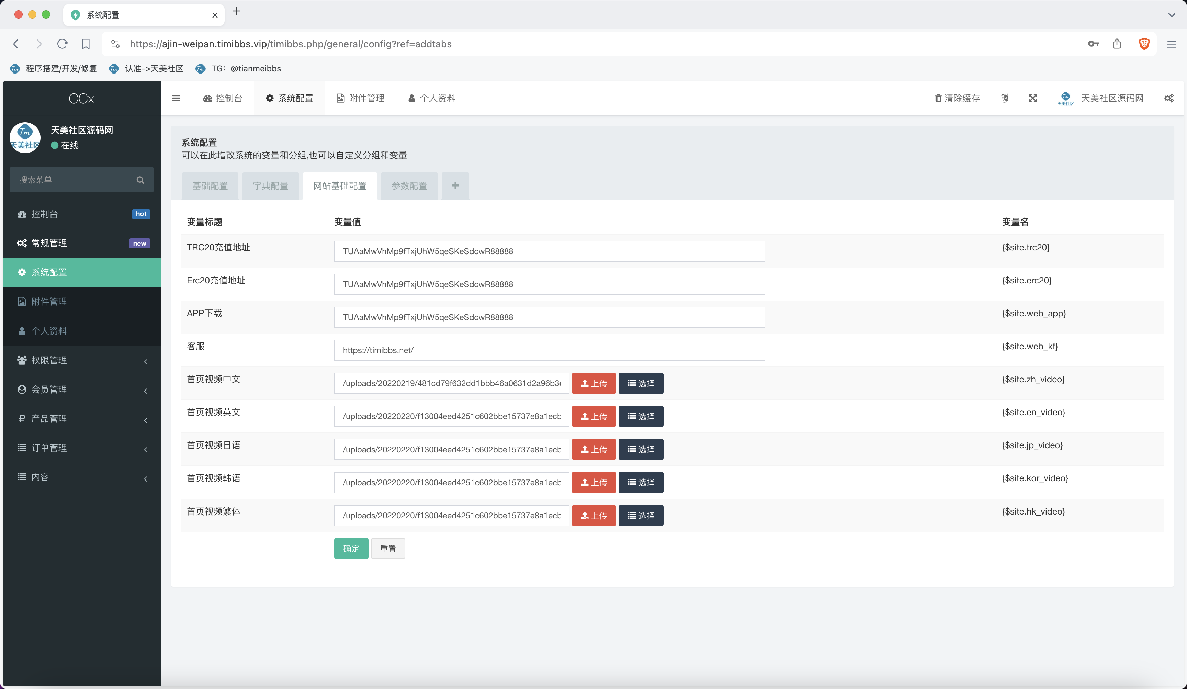
Task: Expand the 权限管理 sidebar menu
Action: 81,360
